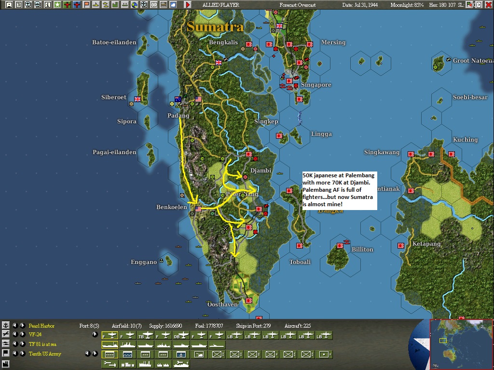Click the flag icon beside Tenth US Army
The width and height of the screenshot is (494, 370).
point(5,353)
